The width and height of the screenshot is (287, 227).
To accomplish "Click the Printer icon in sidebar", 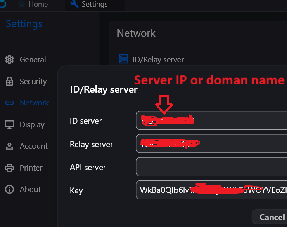I will [x=9, y=168].
